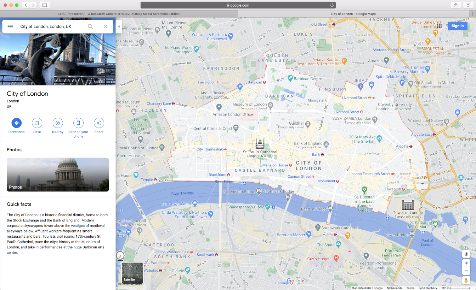Switch to Satellite view
This screenshot has height=290, width=476.
click(132, 273)
